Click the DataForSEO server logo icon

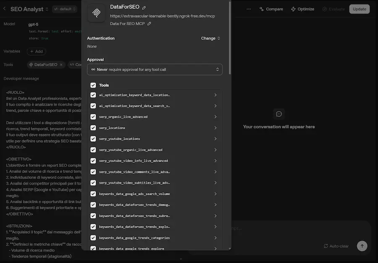coord(96,13)
